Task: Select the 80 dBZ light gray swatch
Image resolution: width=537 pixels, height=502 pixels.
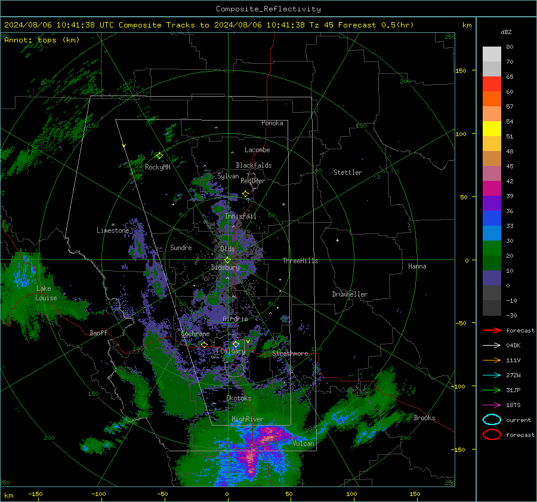Action: click(x=492, y=54)
